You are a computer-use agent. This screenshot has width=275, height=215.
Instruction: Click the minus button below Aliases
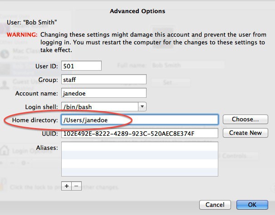[x=76, y=186]
